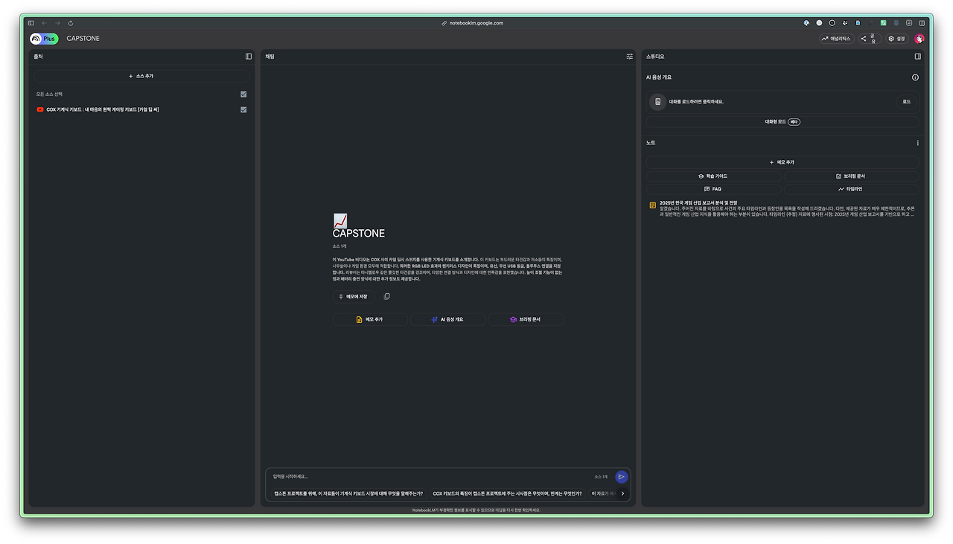The image size is (953, 544).
Task: Click the CAPSTONE notebook title
Action: pyautogui.click(x=83, y=39)
